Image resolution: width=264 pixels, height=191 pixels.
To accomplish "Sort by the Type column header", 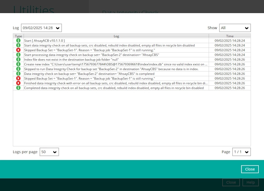I will tap(18, 36).
